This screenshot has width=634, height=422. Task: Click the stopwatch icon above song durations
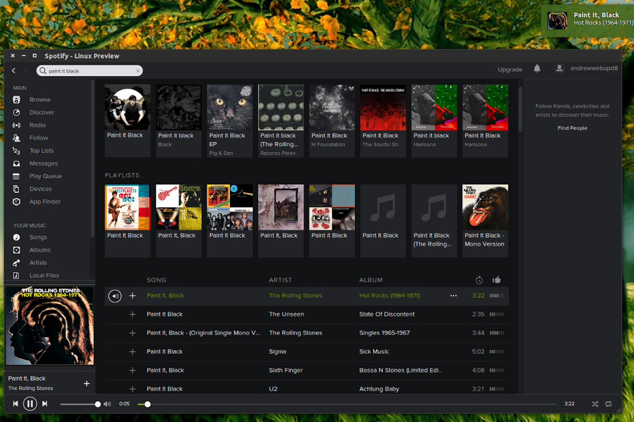(x=480, y=280)
